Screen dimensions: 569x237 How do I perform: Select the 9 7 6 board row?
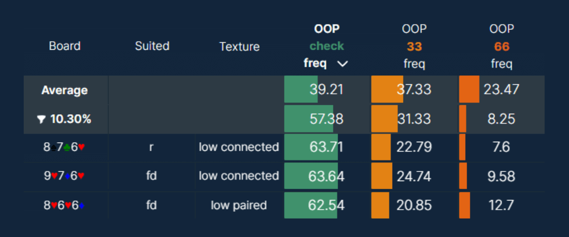pyautogui.click(x=64, y=176)
